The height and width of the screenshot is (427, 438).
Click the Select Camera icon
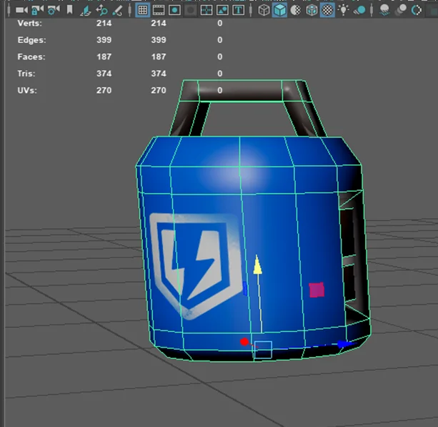point(21,10)
